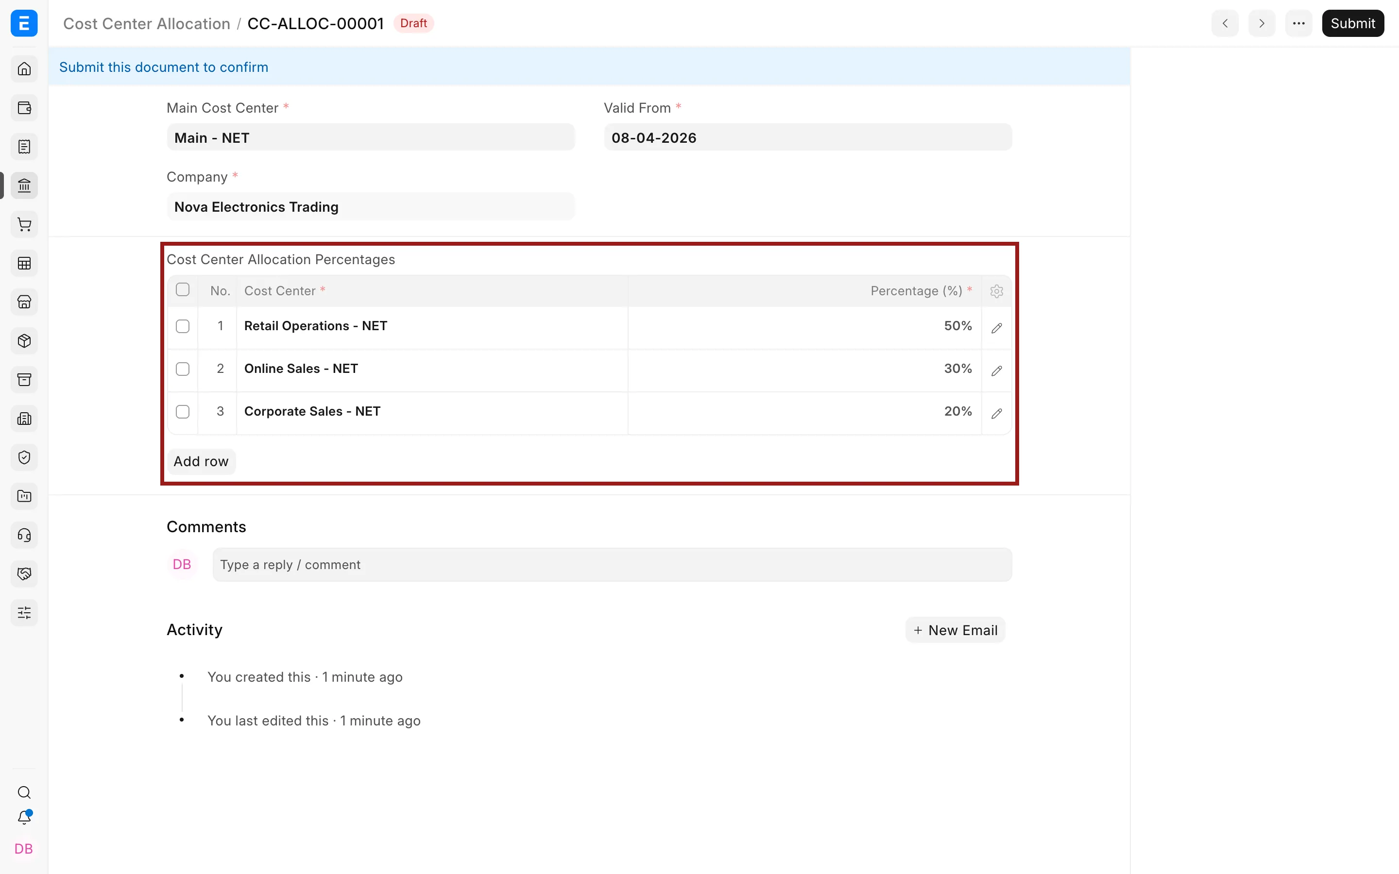The image size is (1399, 874).
Task: Edit the Corporate Sales row with pencil
Action: (x=996, y=413)
